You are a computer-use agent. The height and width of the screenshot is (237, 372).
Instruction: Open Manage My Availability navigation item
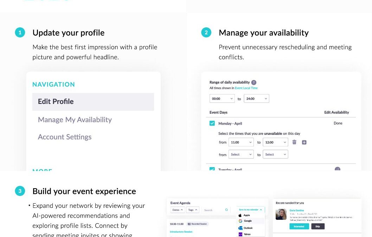coord(75,120)
